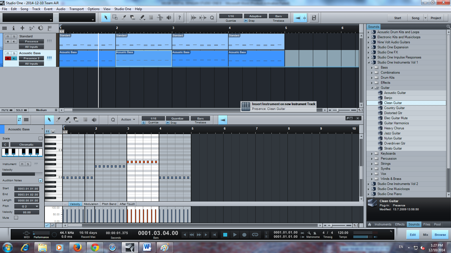
Task: Switch to the Effects browser tab
Action: tap(400, 224)
